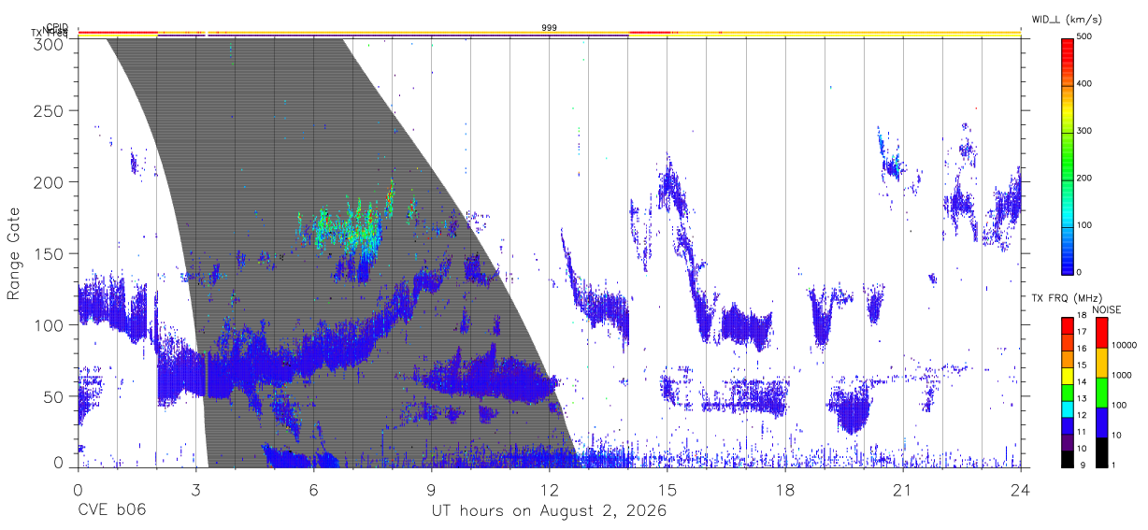Click the x-axis tick label 24
Screen dimensions: 1148x530
tap(1021, 489)
